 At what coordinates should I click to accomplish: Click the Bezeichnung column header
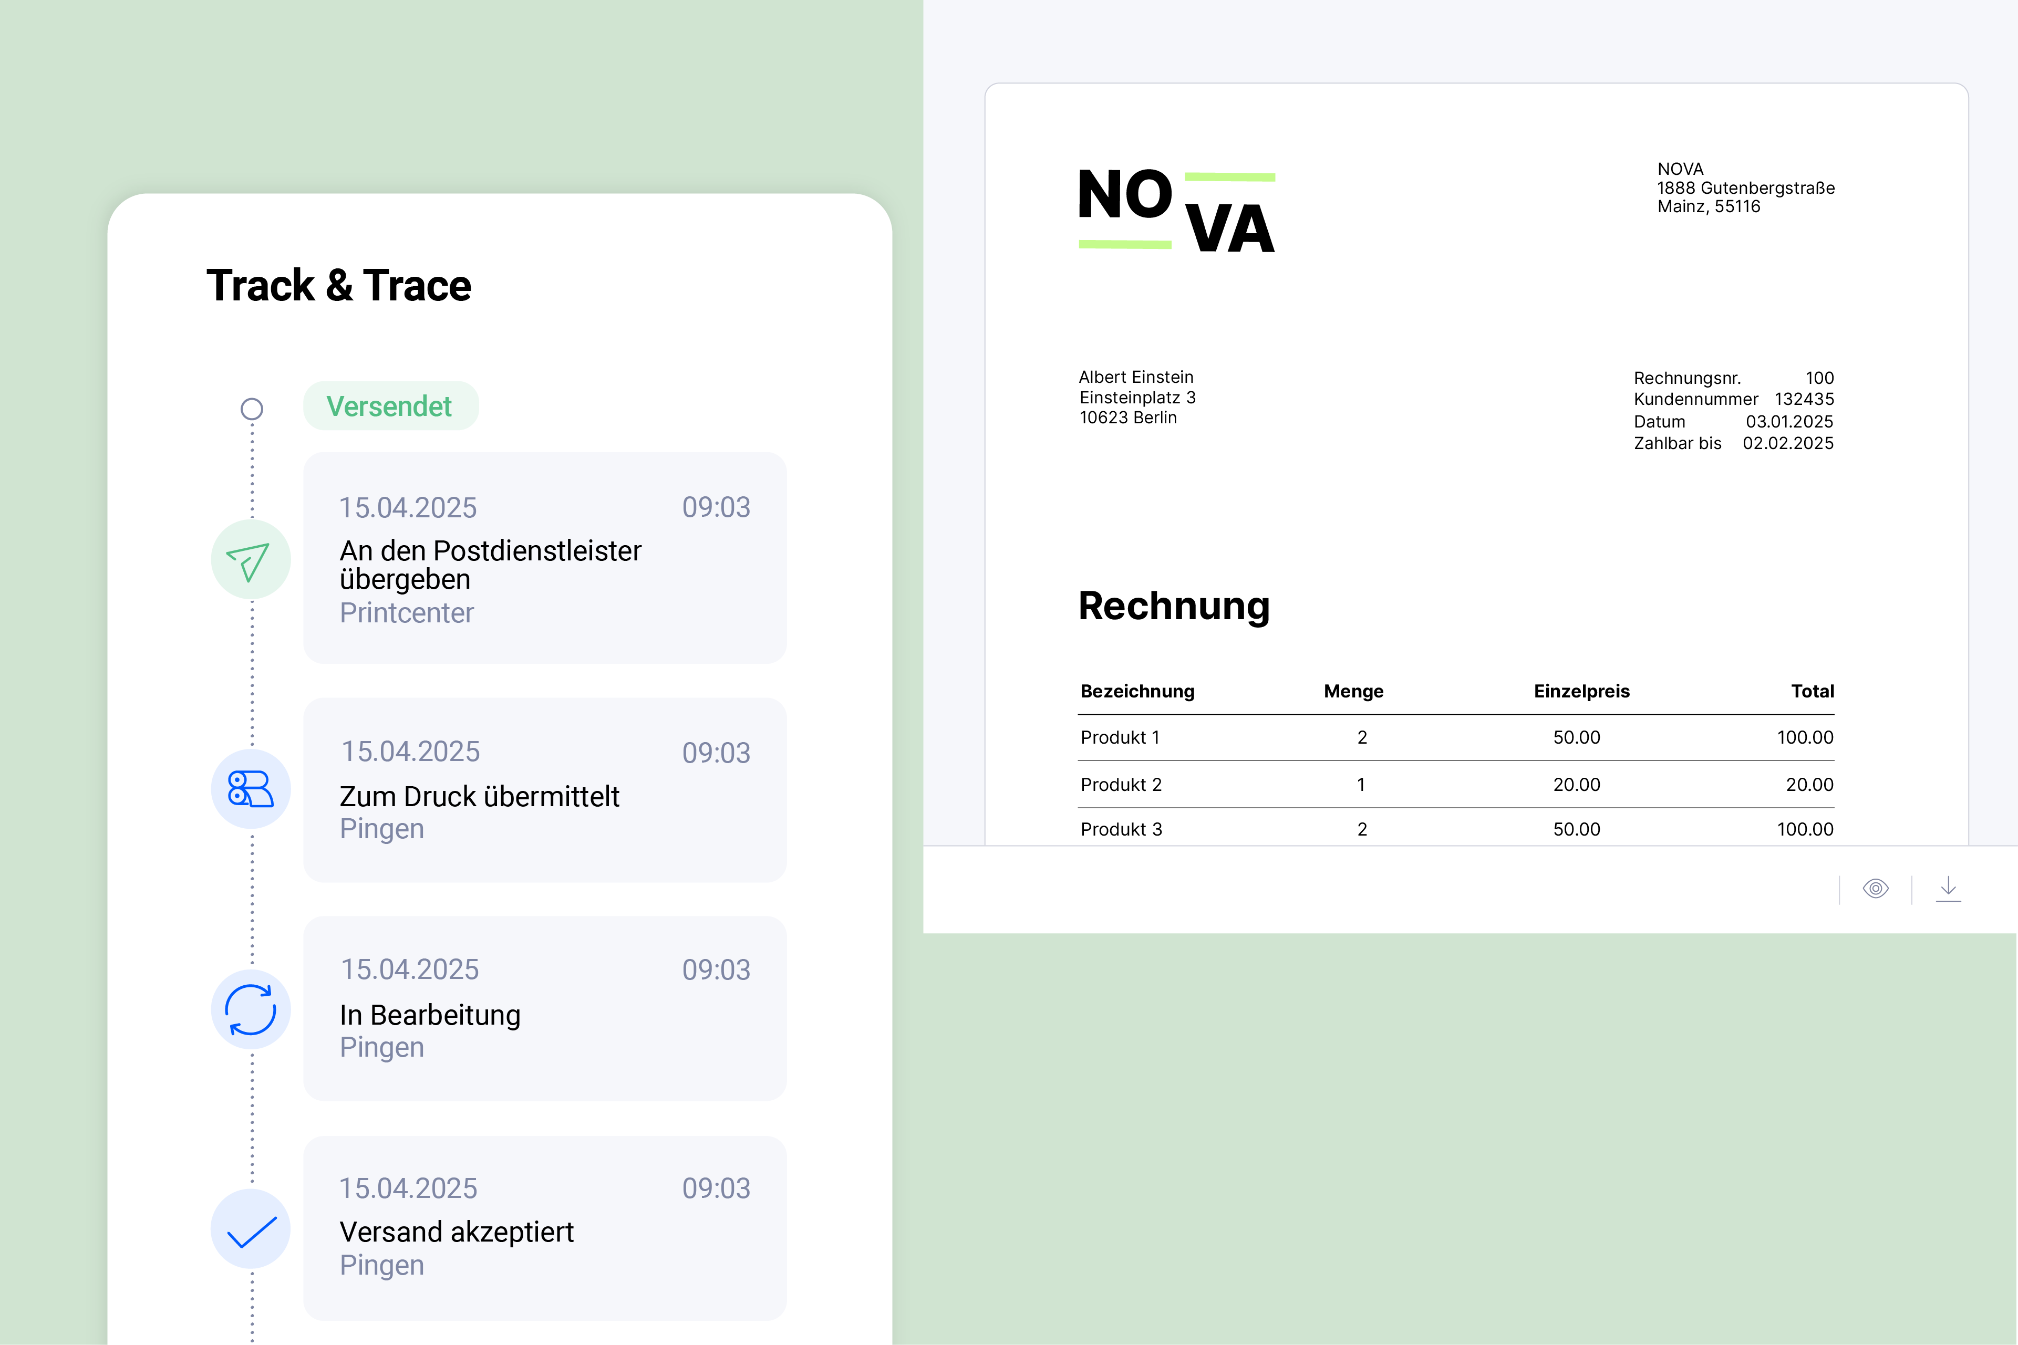coord(1137,691)
